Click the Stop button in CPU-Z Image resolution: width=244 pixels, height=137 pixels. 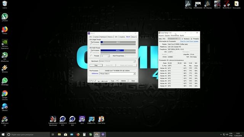coord(96,65)
